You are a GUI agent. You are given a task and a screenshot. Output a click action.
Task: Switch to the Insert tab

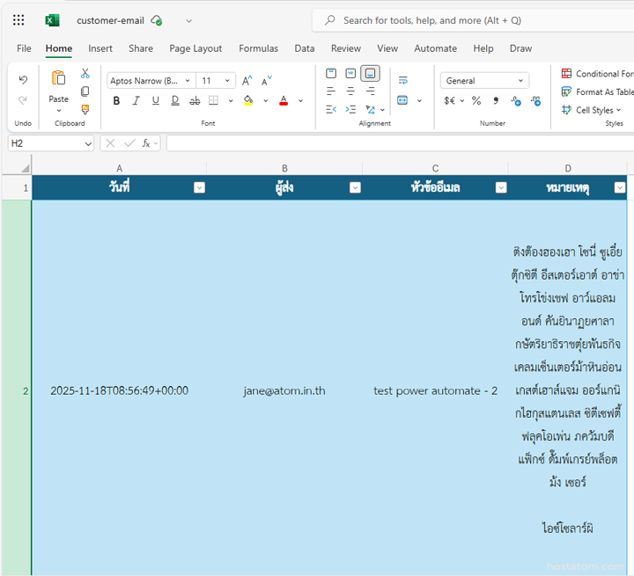coord(100,48)
